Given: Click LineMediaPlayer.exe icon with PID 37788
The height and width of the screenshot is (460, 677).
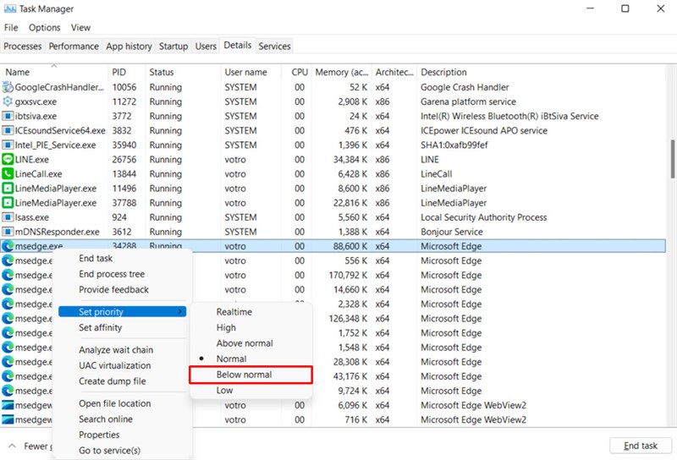Looking at the screenshot, I should (8, 203).
